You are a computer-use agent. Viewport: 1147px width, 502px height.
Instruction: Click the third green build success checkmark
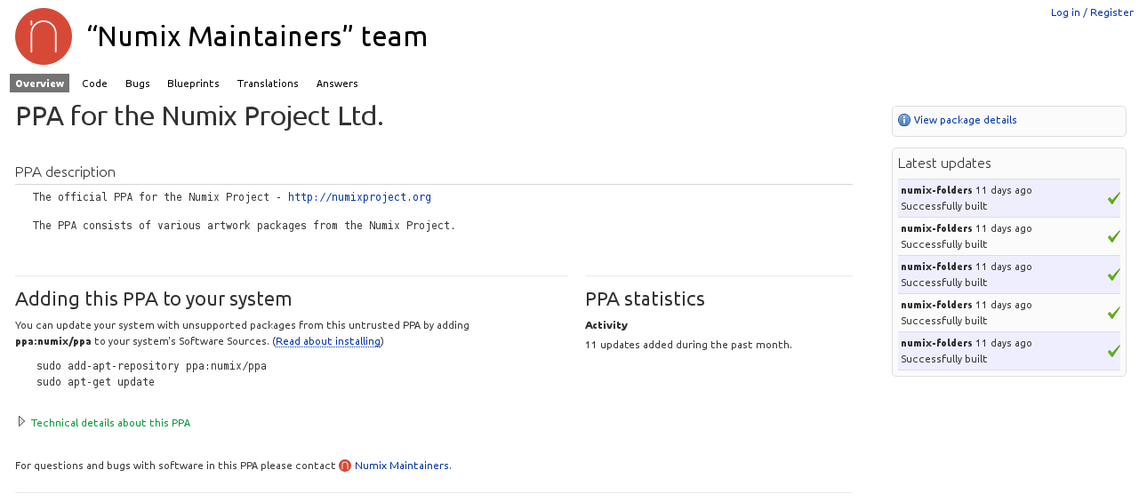tap(1113, 275)
